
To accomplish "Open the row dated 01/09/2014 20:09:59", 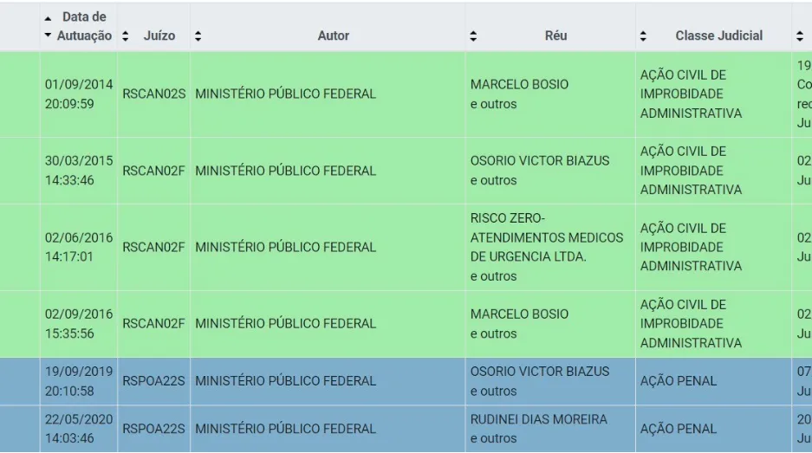I will click(406, 94).
